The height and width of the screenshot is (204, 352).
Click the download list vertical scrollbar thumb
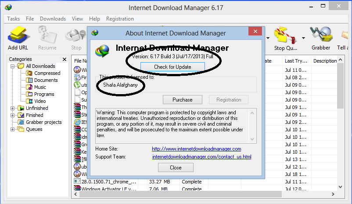pos(340,86)
